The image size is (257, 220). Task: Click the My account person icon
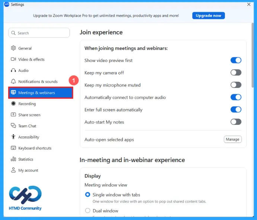tap(13, 170)
